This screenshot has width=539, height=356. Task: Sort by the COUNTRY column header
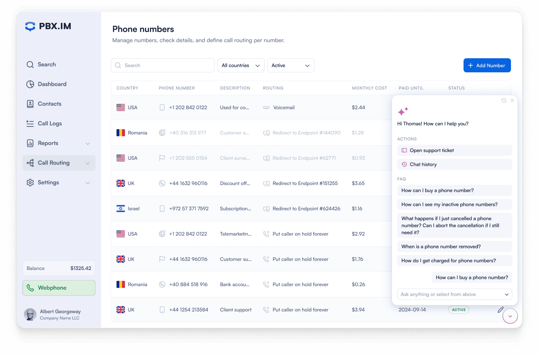127,88
